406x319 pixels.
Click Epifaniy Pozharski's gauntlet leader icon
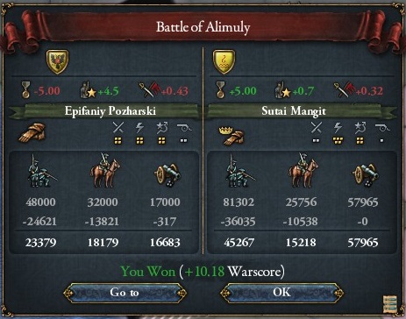point(32,132)
